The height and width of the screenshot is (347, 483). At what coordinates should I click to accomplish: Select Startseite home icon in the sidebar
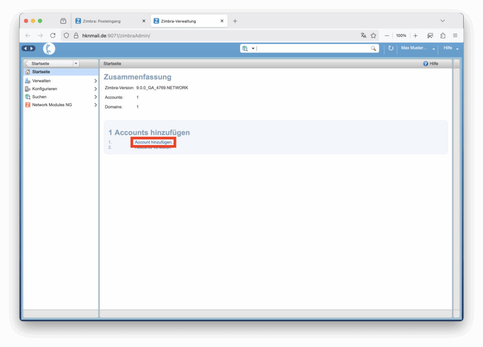click(x=28, y=72)
